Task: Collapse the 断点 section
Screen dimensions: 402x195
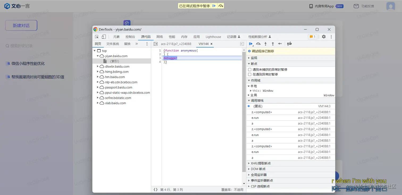Action: coord(291,64)
